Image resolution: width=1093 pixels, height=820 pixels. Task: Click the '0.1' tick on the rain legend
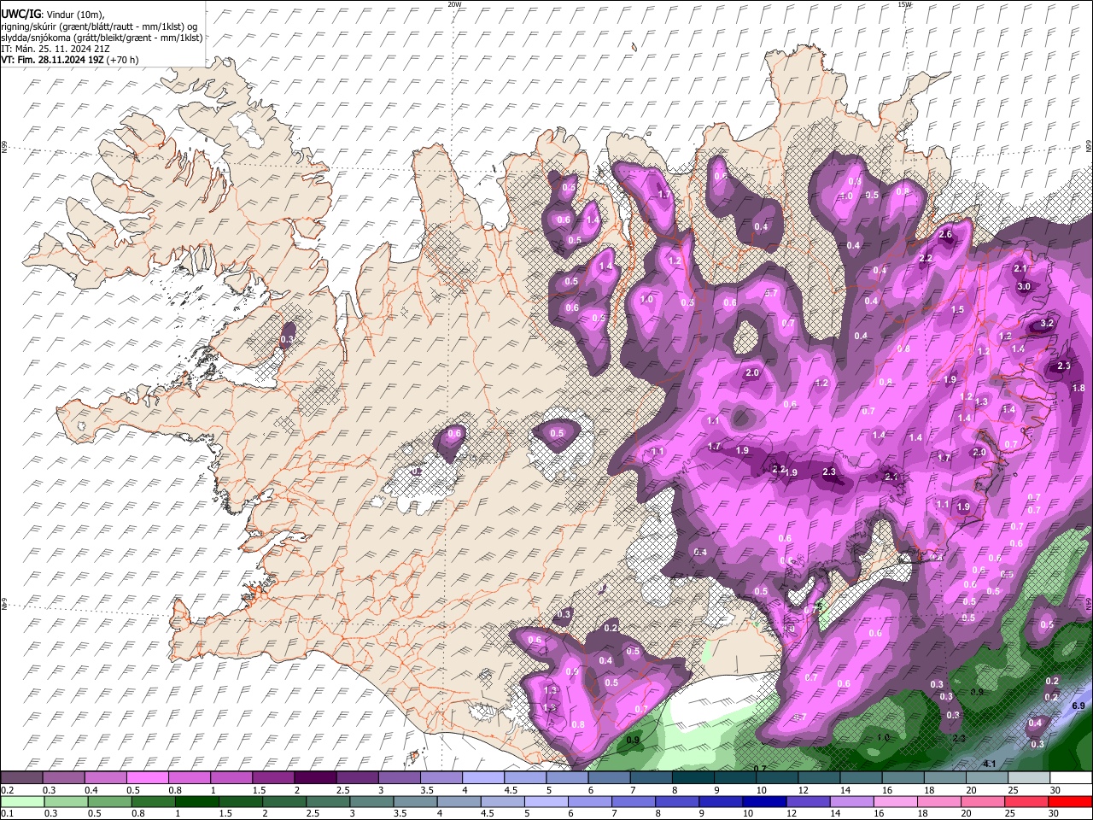(x=7, y=813)
